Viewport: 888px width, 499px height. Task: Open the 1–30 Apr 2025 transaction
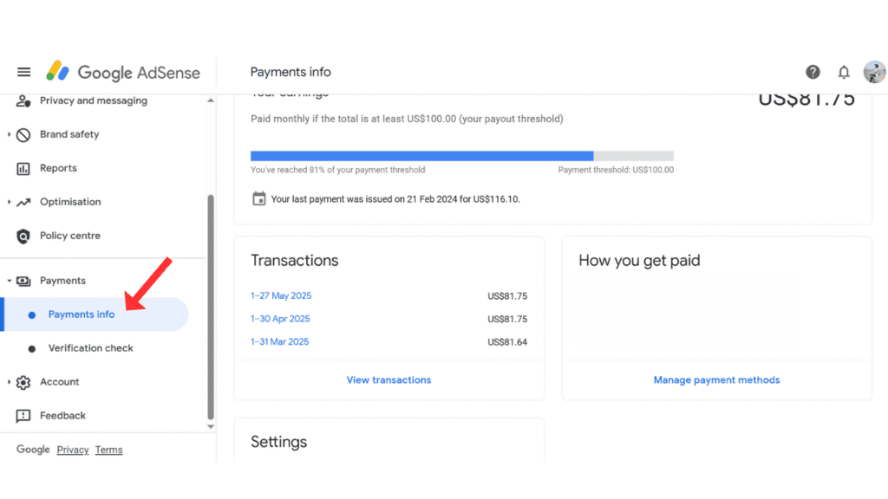280,319
